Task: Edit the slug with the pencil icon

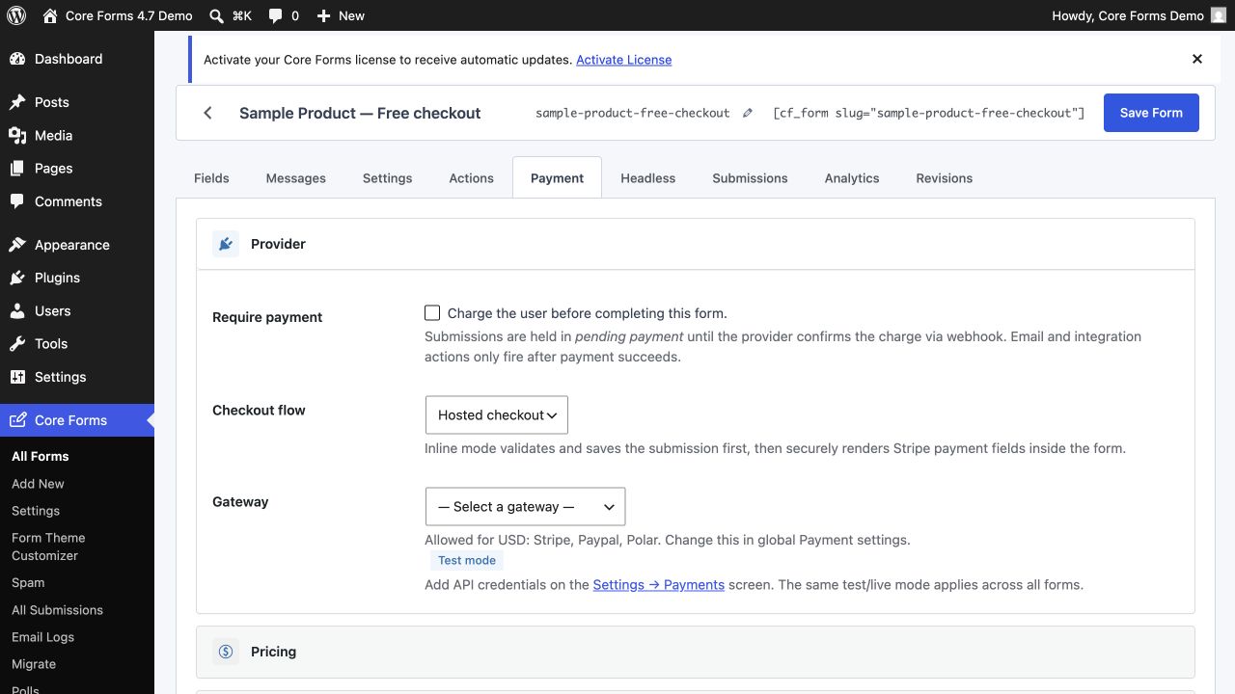Action: 747,113
